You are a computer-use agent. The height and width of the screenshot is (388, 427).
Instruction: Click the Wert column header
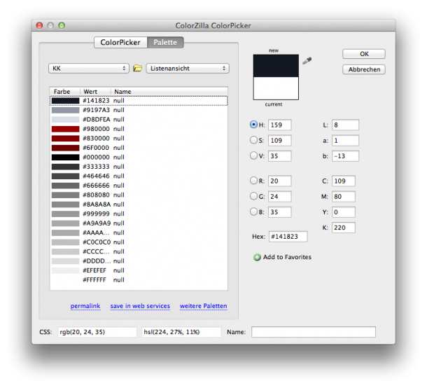tap(96, 92)
